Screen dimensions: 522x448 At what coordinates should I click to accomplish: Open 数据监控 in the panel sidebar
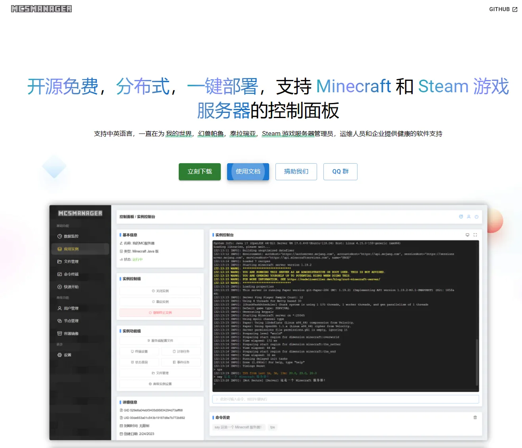80,236
